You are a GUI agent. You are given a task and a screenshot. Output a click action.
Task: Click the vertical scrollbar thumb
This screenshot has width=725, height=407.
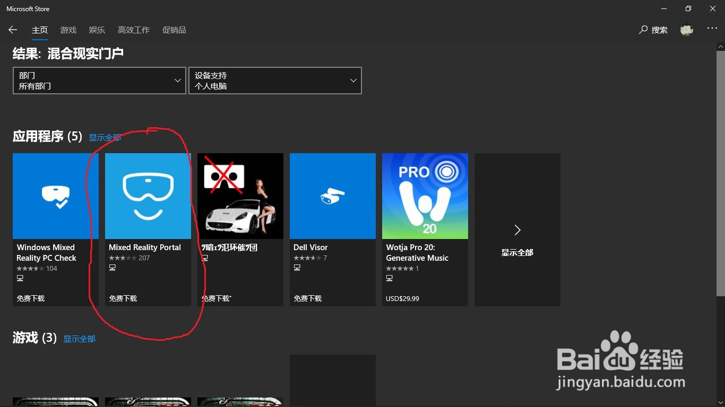(x=720, y=173)
